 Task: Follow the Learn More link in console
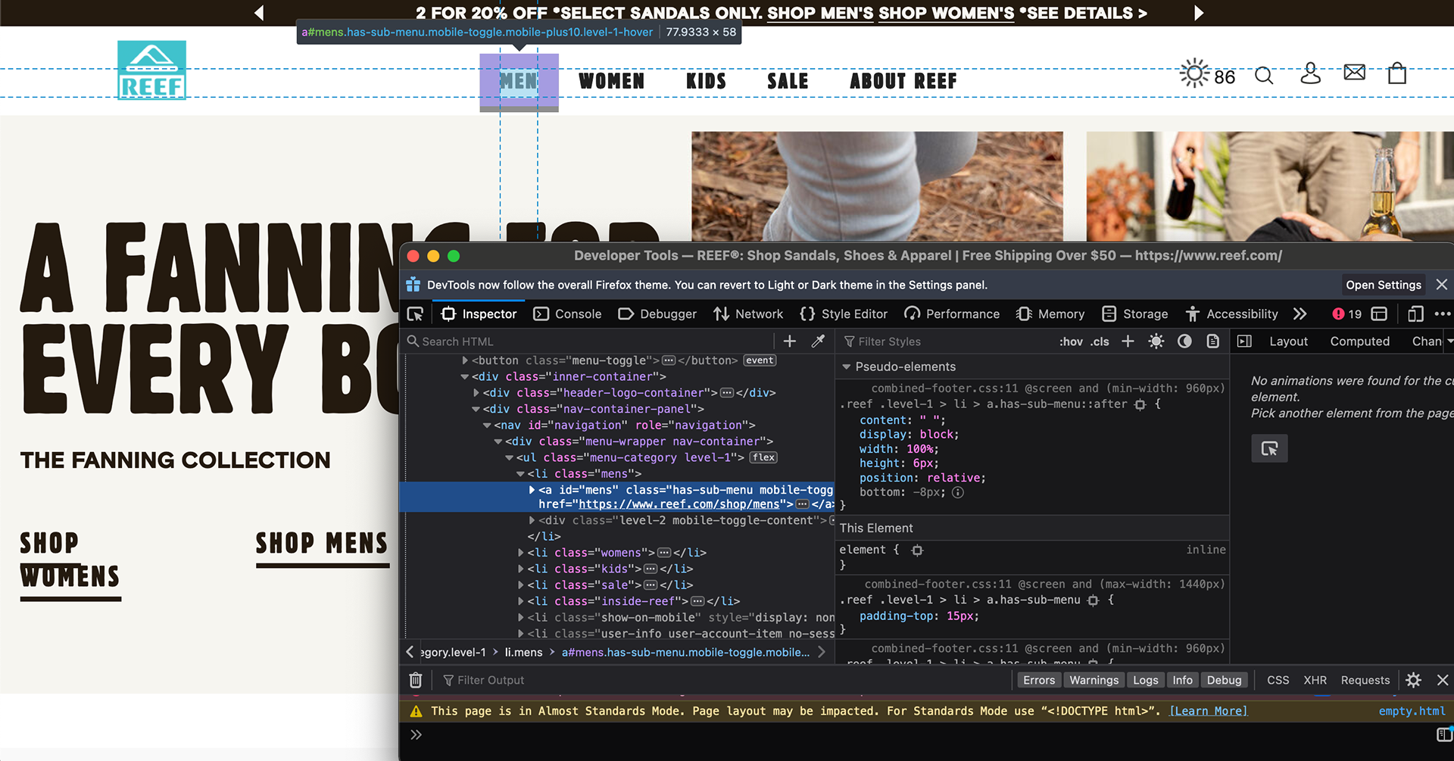1208,711
